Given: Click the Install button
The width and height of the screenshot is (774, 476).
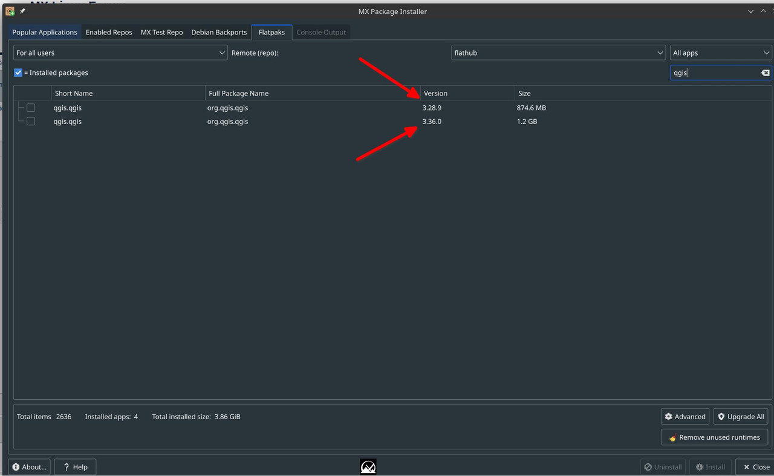Looking at the screenshot, I should tap(711, 467).
